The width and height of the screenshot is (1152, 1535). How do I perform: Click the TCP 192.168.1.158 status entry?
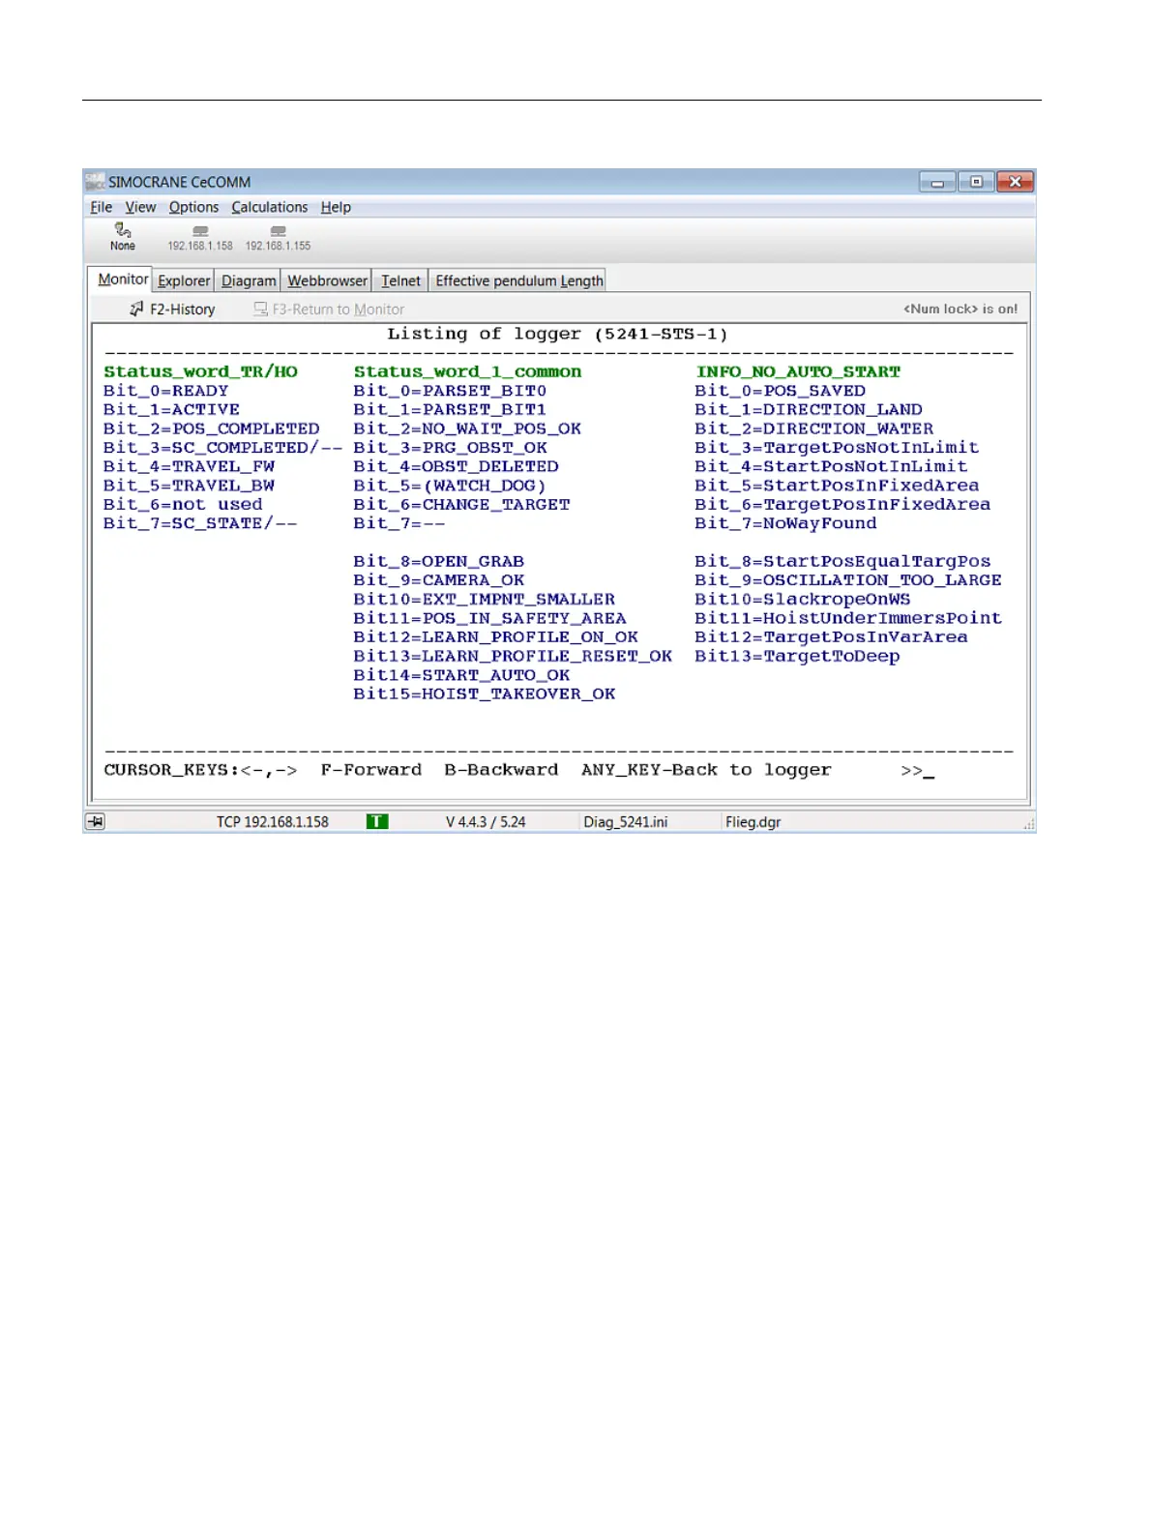click(273, 822)
